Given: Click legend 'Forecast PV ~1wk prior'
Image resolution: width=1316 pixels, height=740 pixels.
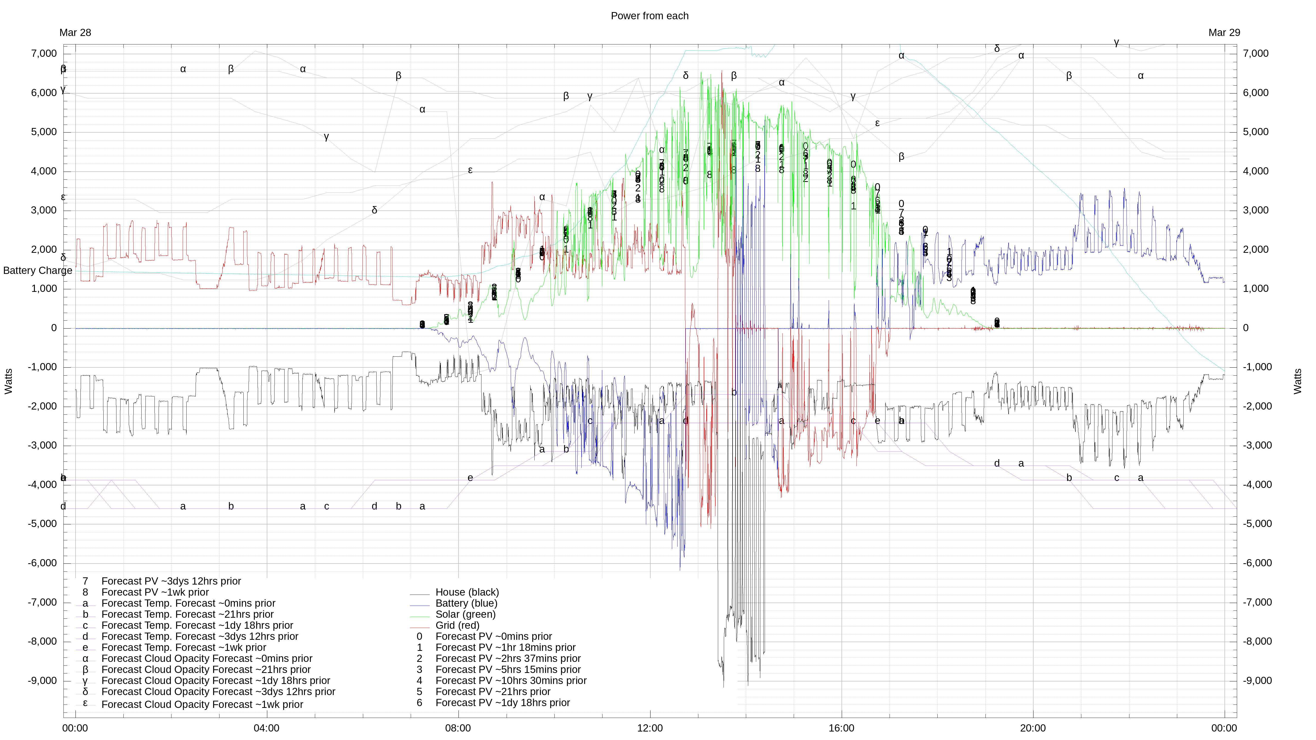Looking at the screenshot, I should pos(155,592).
